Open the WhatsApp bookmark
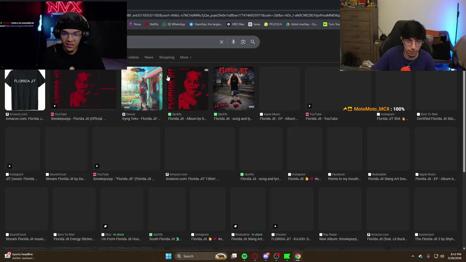Image resolution: width=466 pixels, height=262 pixels. (x=174, y=24)
